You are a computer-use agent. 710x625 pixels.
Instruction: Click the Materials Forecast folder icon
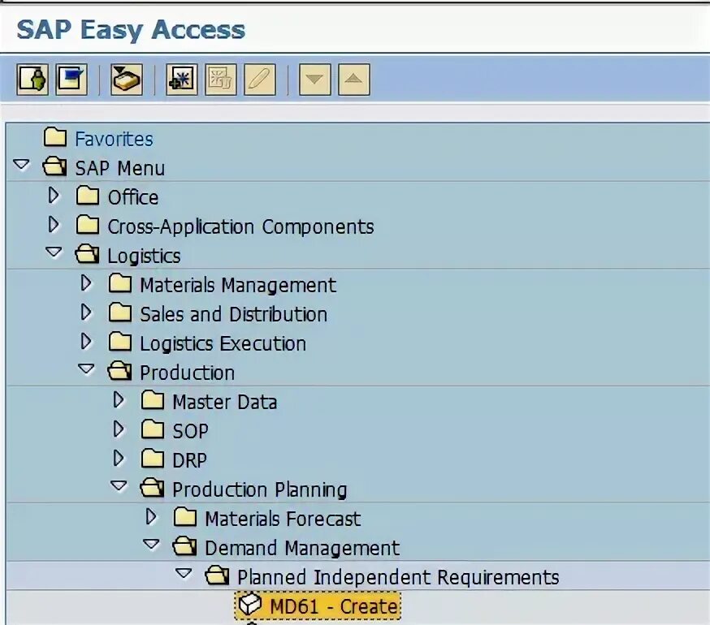(186, 517)
